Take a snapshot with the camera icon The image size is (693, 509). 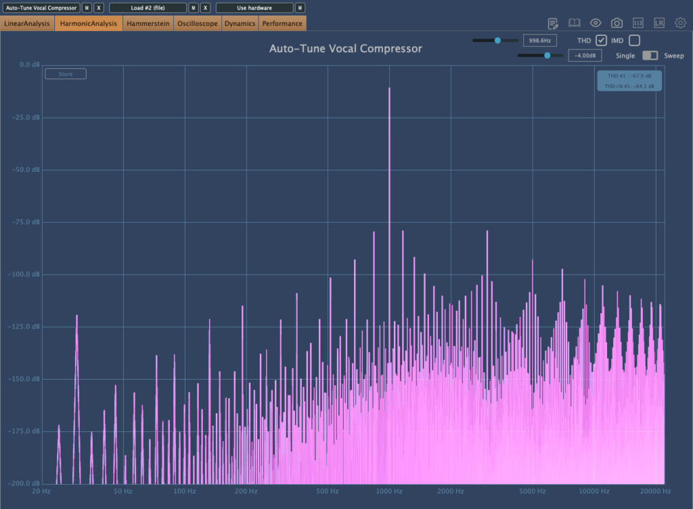point(617,23)
